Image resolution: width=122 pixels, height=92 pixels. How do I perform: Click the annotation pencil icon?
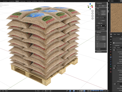pyautogui.click(x=97, y=6)
